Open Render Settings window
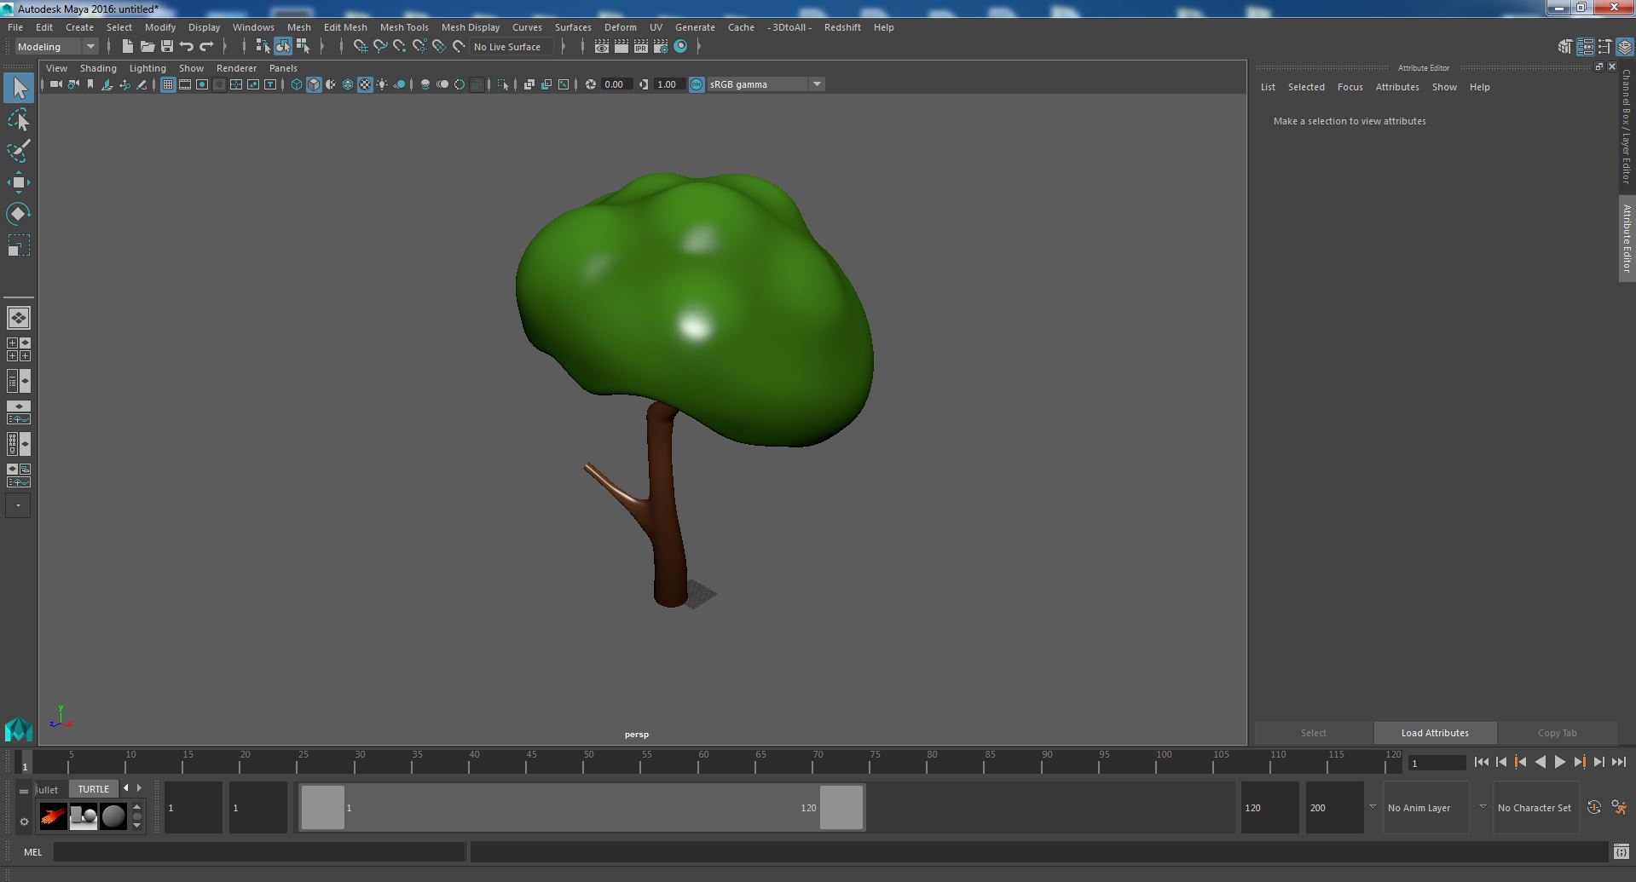 coord(661,47)
